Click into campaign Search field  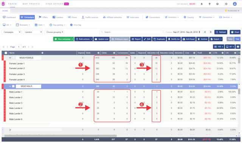click(131, 32)
